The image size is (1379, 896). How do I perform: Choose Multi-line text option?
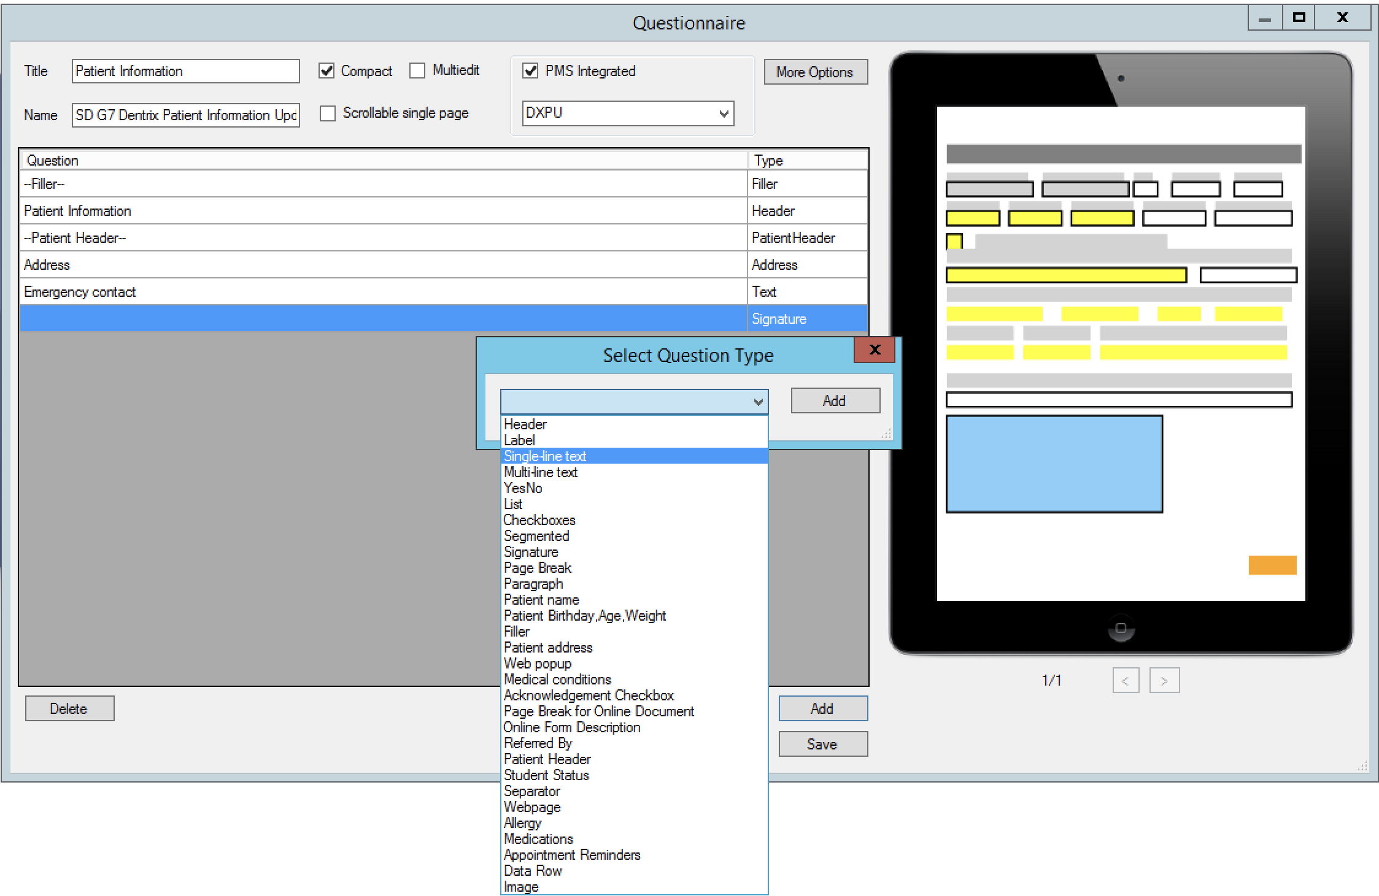634,472
